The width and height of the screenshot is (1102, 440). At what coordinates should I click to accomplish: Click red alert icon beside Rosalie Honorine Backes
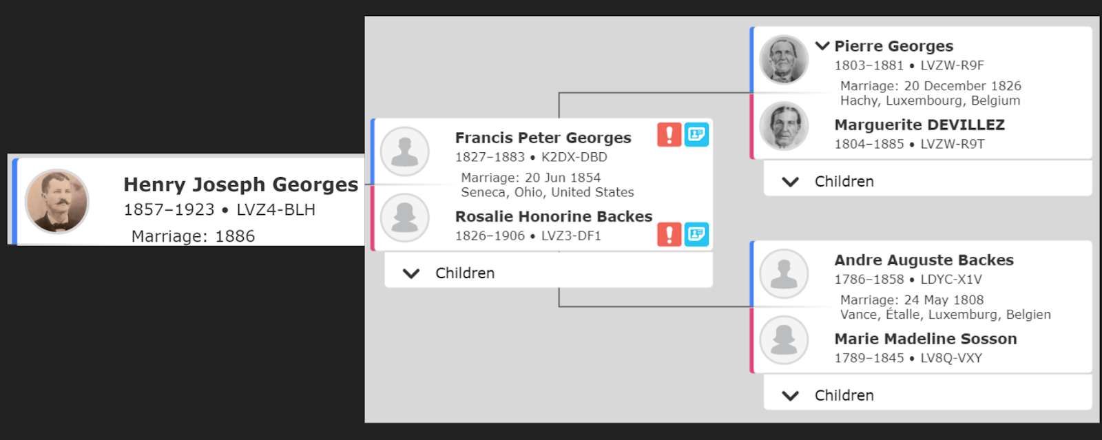pos(669,234)
